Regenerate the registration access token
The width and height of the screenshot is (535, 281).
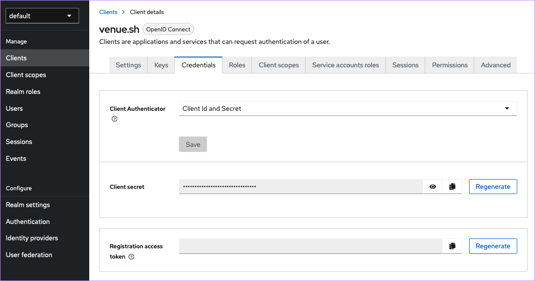(493, 246)
